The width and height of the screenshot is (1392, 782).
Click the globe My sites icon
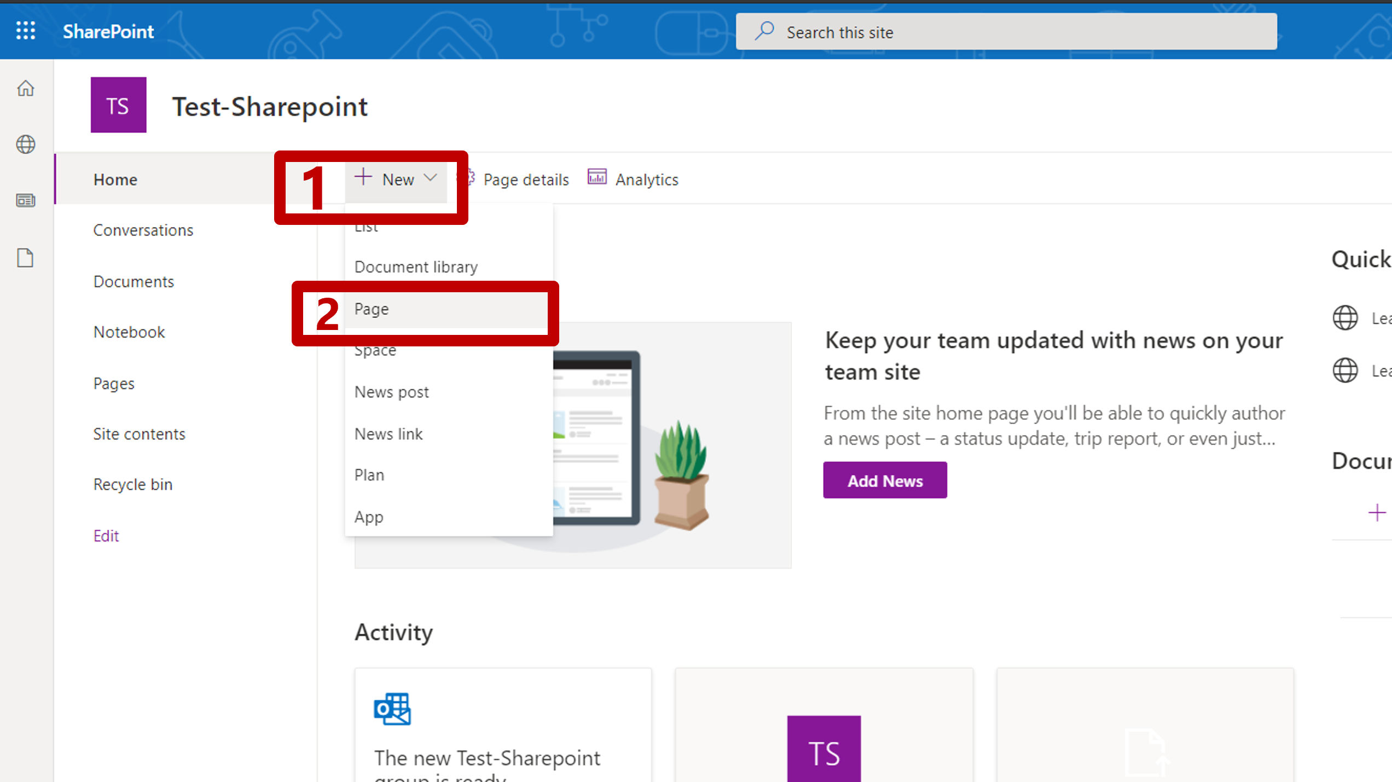(26, 144)
